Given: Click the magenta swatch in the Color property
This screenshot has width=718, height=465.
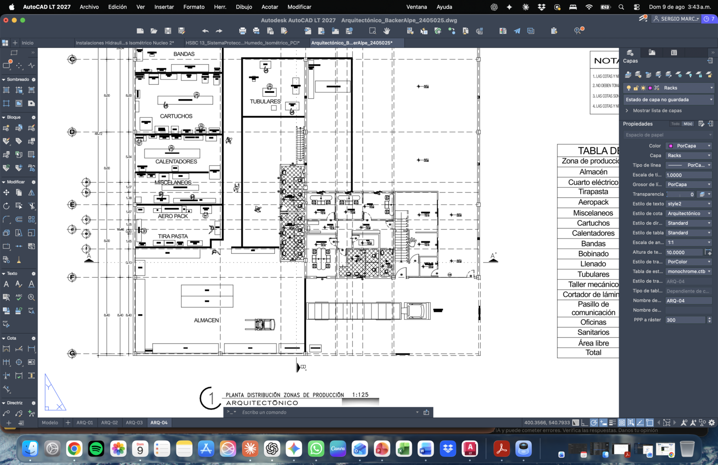Looking at the screenshot, I should 671,146.
